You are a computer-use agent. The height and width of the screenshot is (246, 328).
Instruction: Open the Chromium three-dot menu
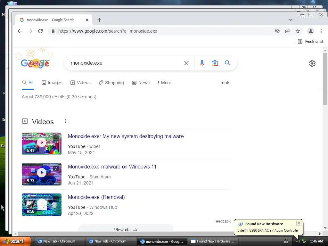click(x=321, y=31)
